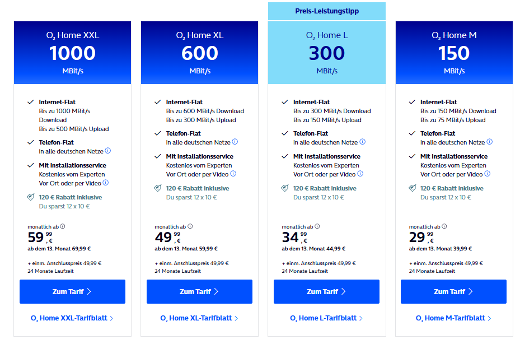Click monthly price info icon in Home L
This screenshot has width=520, height=344.
317,226
